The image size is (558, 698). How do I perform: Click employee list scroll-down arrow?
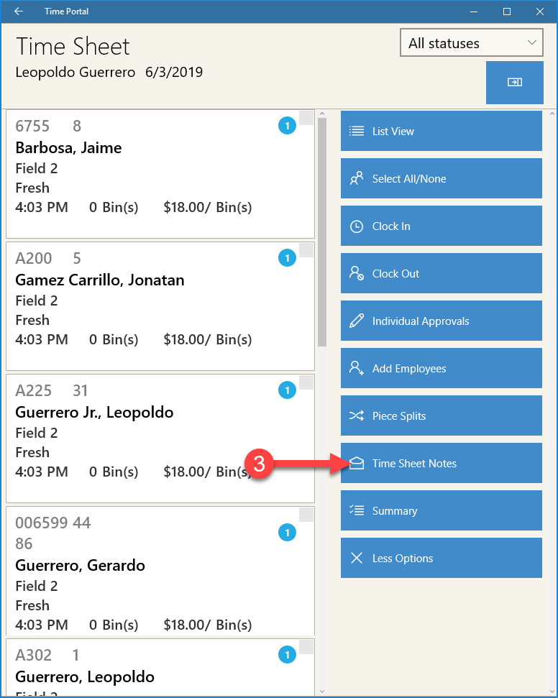tap(322, 692)
